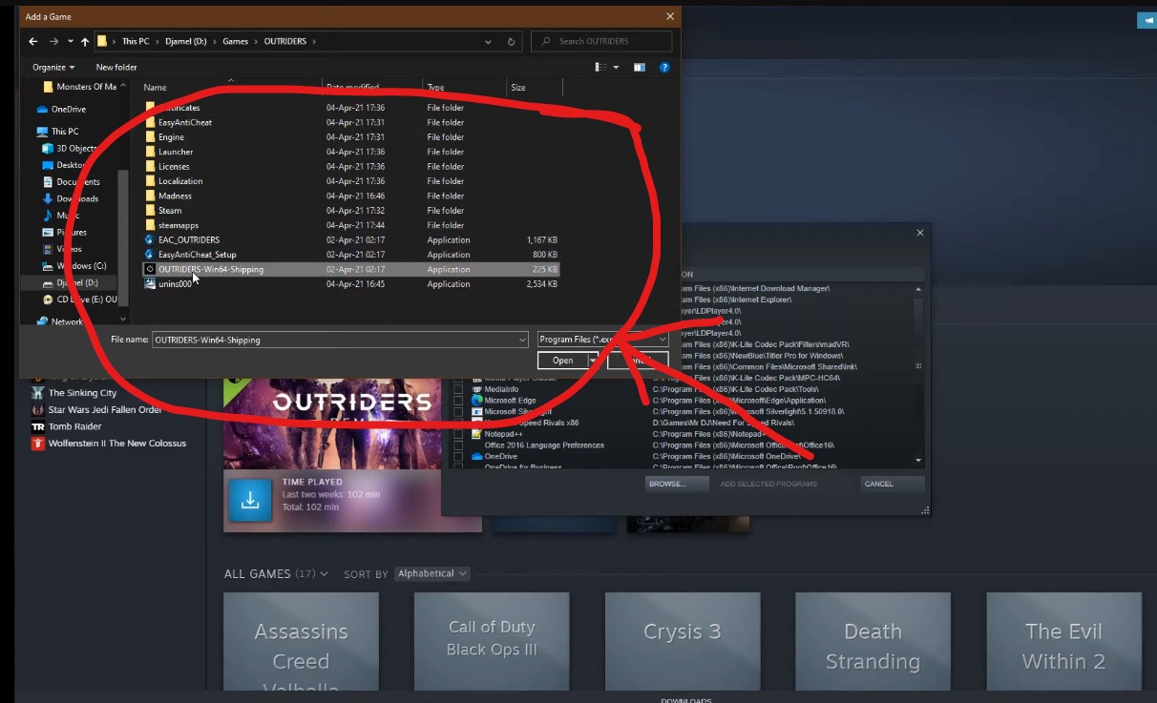The height and width of the screenshot is (703, 1157).
Task: Click the Steam program list scrollbar down arrow
Action: (x=918, y=461)
